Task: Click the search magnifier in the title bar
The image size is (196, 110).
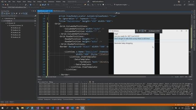Action: [x=88, y=2]
